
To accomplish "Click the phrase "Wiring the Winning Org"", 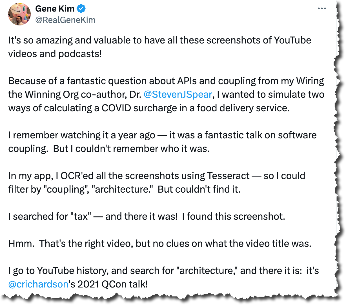I will click(166, 88).
